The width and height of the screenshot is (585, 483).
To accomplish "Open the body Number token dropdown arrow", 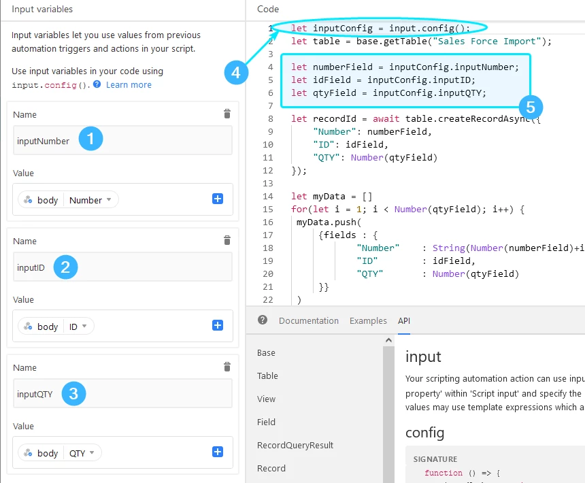I will coord(109,199).
